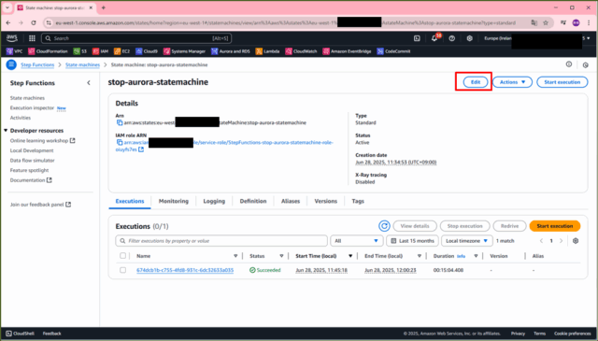Screen dimensions: 598x341
Task: Copy the state machine ARN
Action: [x=120, y=122]
